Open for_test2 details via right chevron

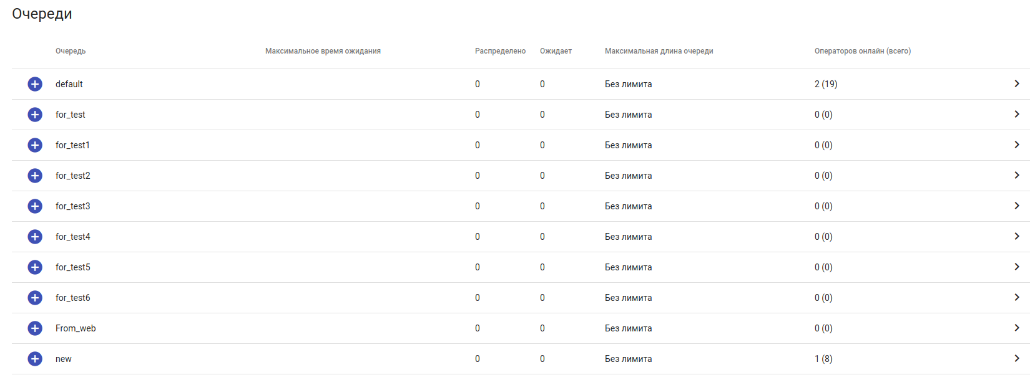tap(1016, 175)
